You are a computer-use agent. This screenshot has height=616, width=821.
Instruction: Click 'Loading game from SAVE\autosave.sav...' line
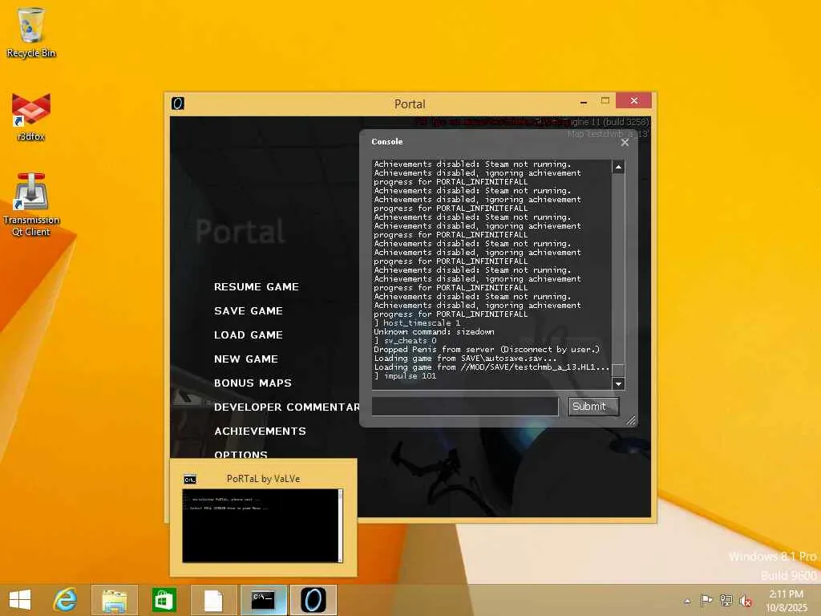pyautogui.click(x=465, y=359)
